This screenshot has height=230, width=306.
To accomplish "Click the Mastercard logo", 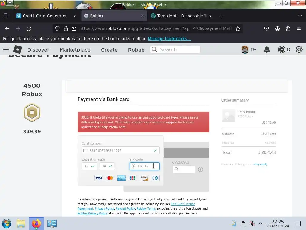I will pos(110,178).
